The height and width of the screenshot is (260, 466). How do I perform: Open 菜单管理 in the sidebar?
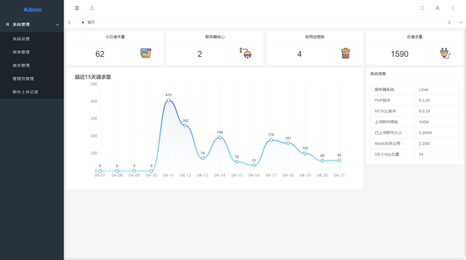click(32, 52)
